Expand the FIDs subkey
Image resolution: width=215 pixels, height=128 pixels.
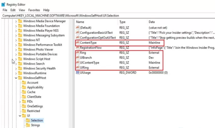(x=20, y=102)
